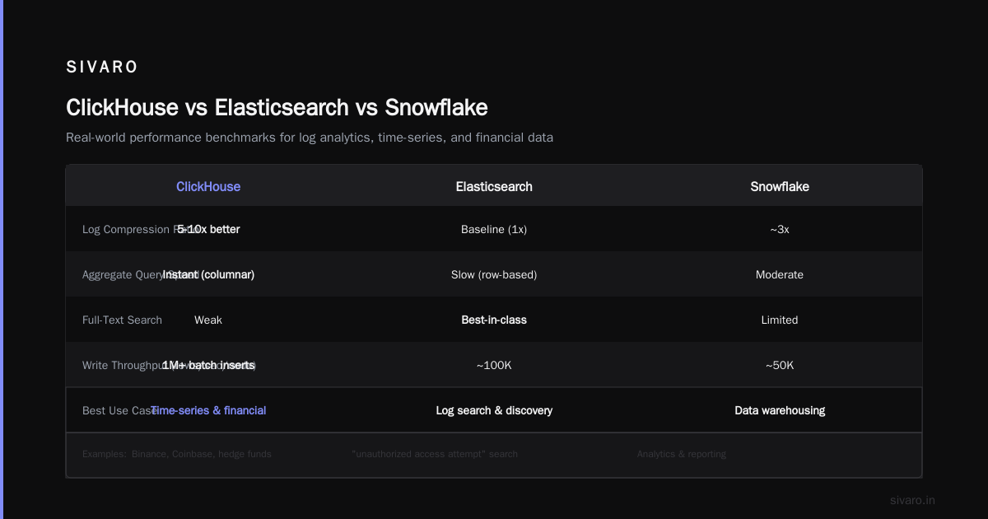Select the Full-Text Search row label
This screenshot has width=988, height=519.
tap(122, 320)
